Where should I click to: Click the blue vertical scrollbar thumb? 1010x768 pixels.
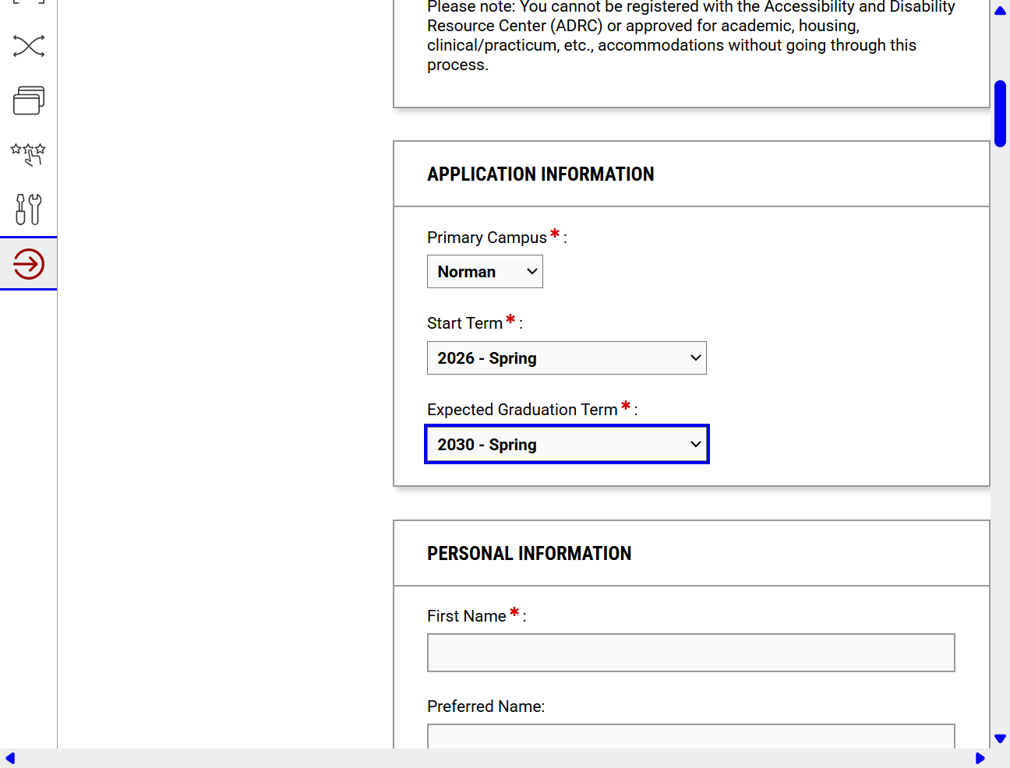[x=1001, y=114]
